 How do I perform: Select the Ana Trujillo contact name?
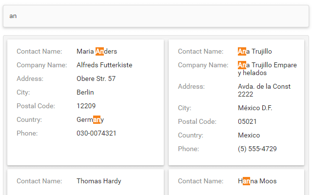click(x=254, y=51)
